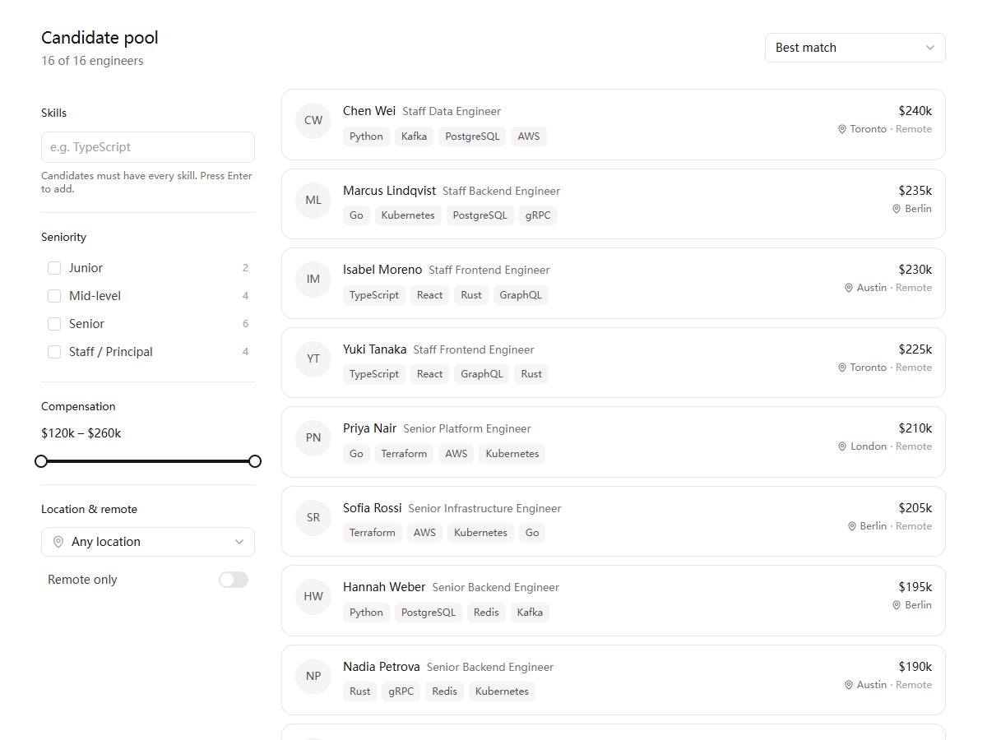Click the maximum compensation slider handle
The height and width of the screenshot is (740, 987).
tap(255, 461)
